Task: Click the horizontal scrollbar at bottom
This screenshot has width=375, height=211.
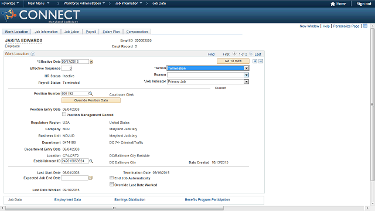Action: tap(115, 208)
